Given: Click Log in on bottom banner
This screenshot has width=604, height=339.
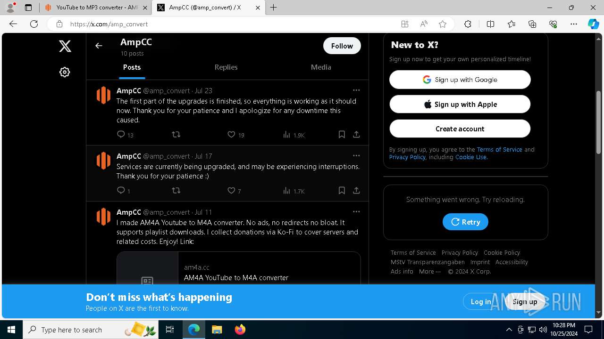Looking at the screenshot, I should (481, 302).
